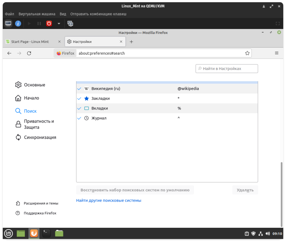Click the red VM power-off icon

49,24
